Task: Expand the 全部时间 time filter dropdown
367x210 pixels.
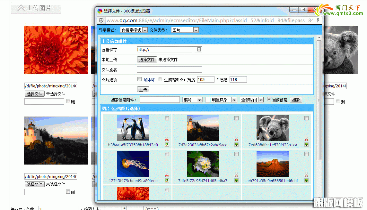Action: pos(252,100)
